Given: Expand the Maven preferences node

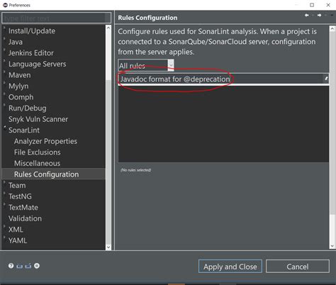Looking at the screenshot, I should tap(4, 72).
